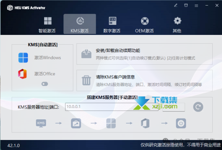
Task: Click 激活Windows button
Action: [48, 58]
